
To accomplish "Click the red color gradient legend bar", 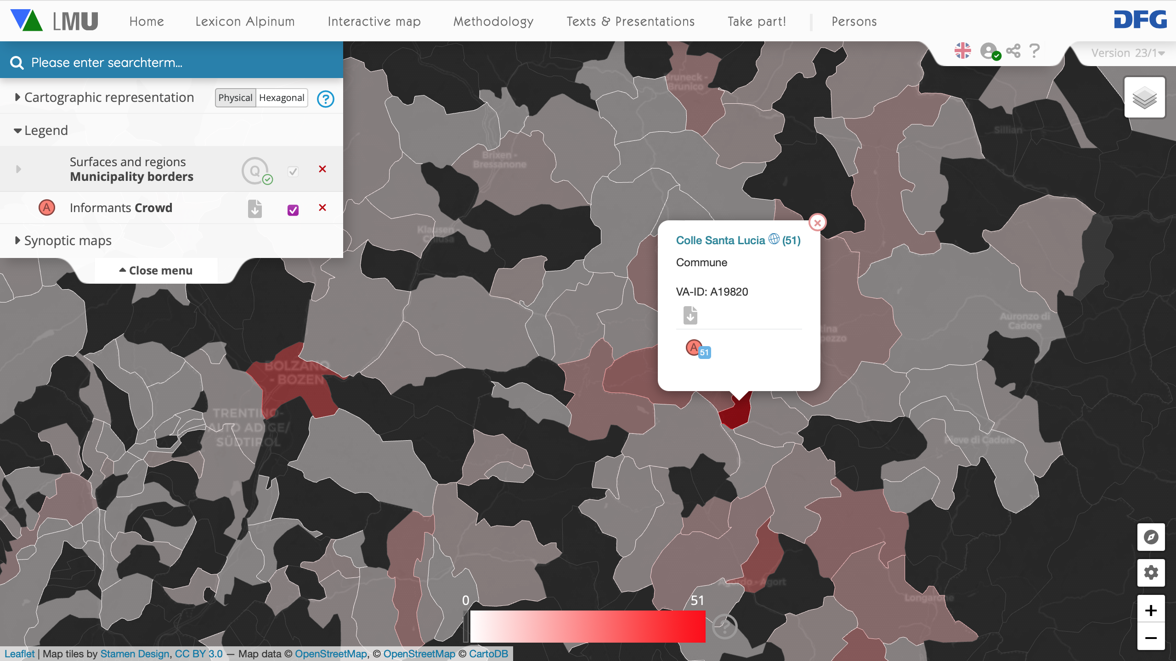I will click(x=587, y=626).
